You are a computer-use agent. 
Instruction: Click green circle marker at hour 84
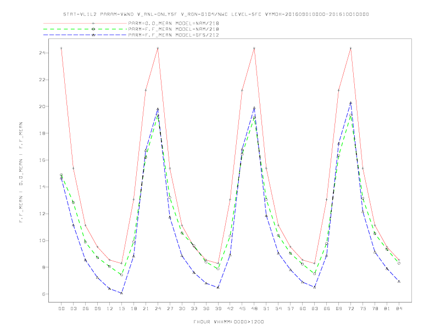pos(399,263)
